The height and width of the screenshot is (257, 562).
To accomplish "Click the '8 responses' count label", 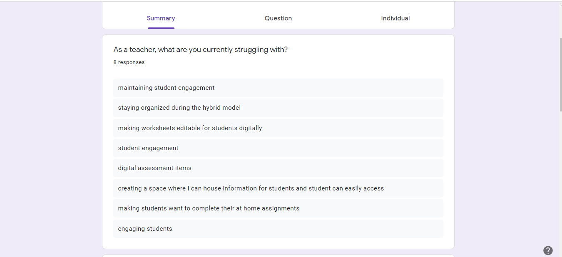I will [x=129, y=62].
